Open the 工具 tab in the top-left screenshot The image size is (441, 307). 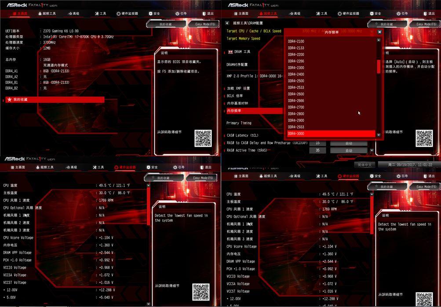pyautogui.click(x=100, y=14)
